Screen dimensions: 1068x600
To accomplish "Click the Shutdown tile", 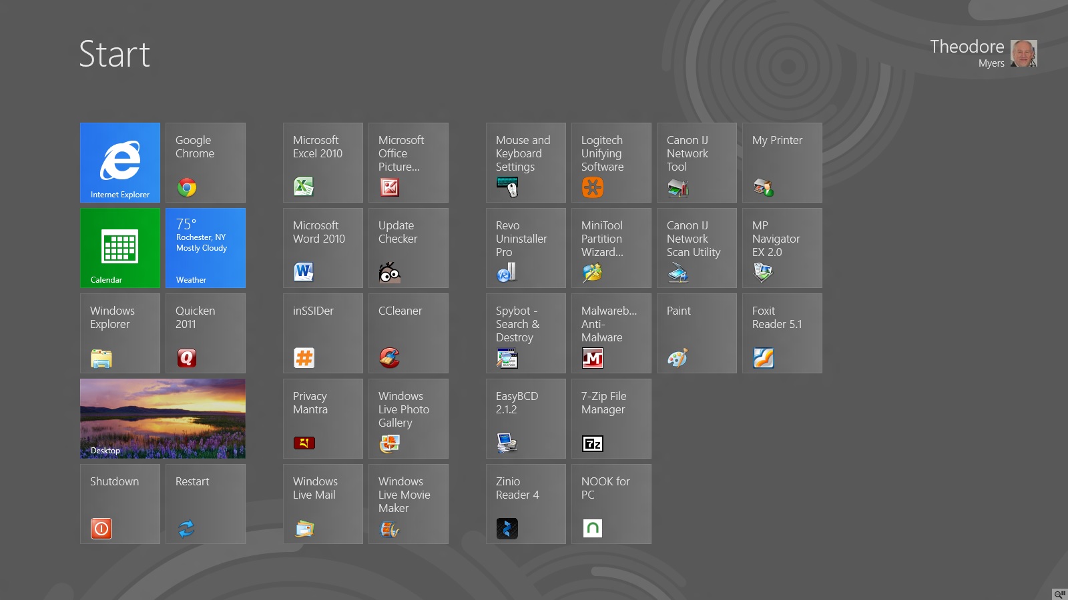I will point(120,504).
